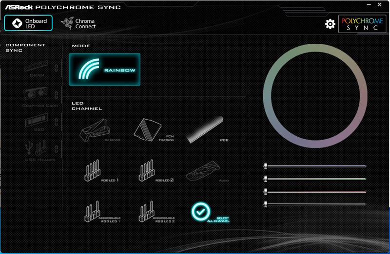Viewport: 390px width, 254px height.
Task: Toggle the SSD sync link
Action: (x=57, y=122)
